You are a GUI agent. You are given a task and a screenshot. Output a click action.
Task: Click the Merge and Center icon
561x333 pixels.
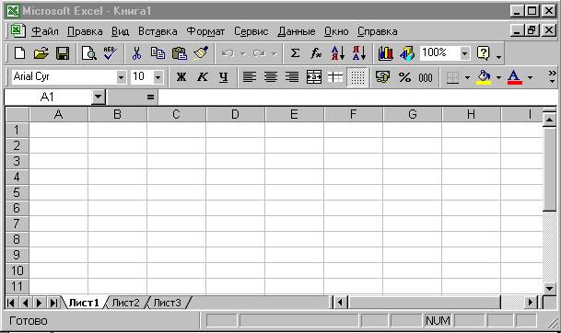pos(314,77)
